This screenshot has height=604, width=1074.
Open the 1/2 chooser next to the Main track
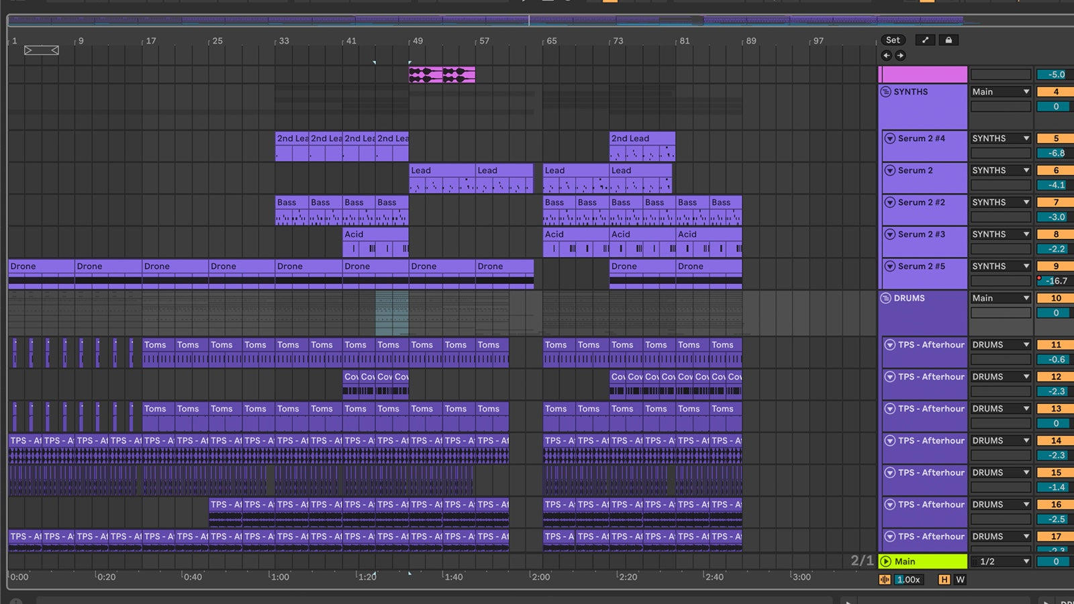tap(1000, 562)
